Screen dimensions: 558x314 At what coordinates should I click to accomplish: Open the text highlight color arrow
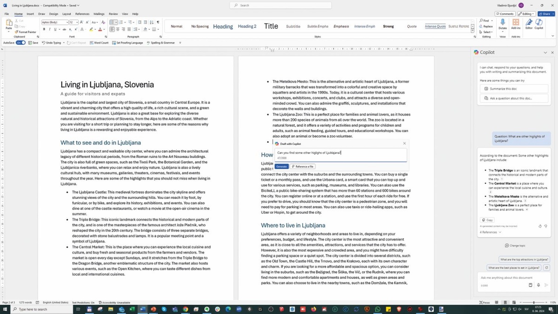pos(96,29)
